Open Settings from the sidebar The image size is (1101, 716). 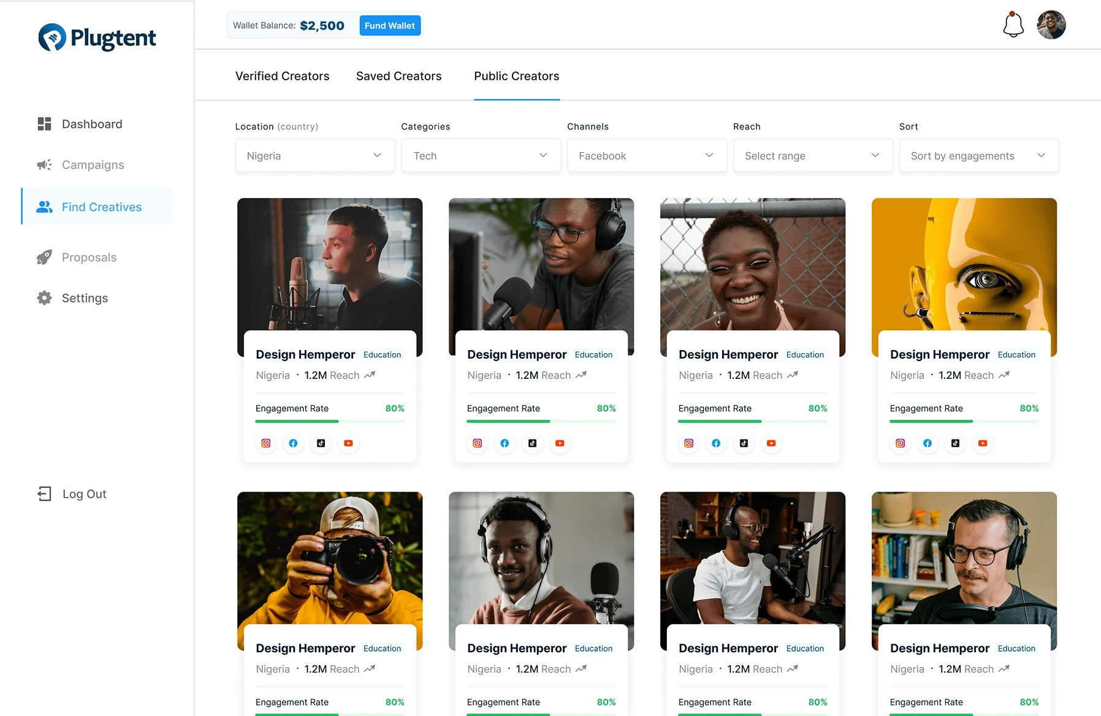point(85,298)
